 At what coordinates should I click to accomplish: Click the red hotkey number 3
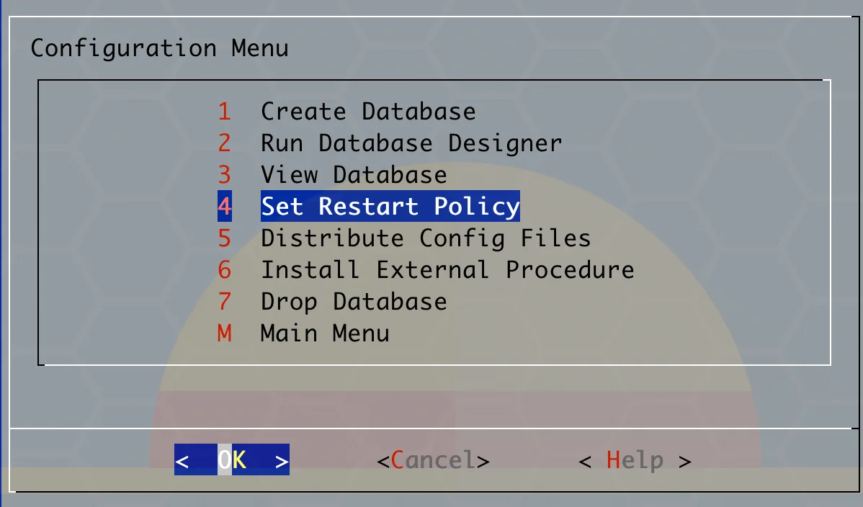pos(224,175)
